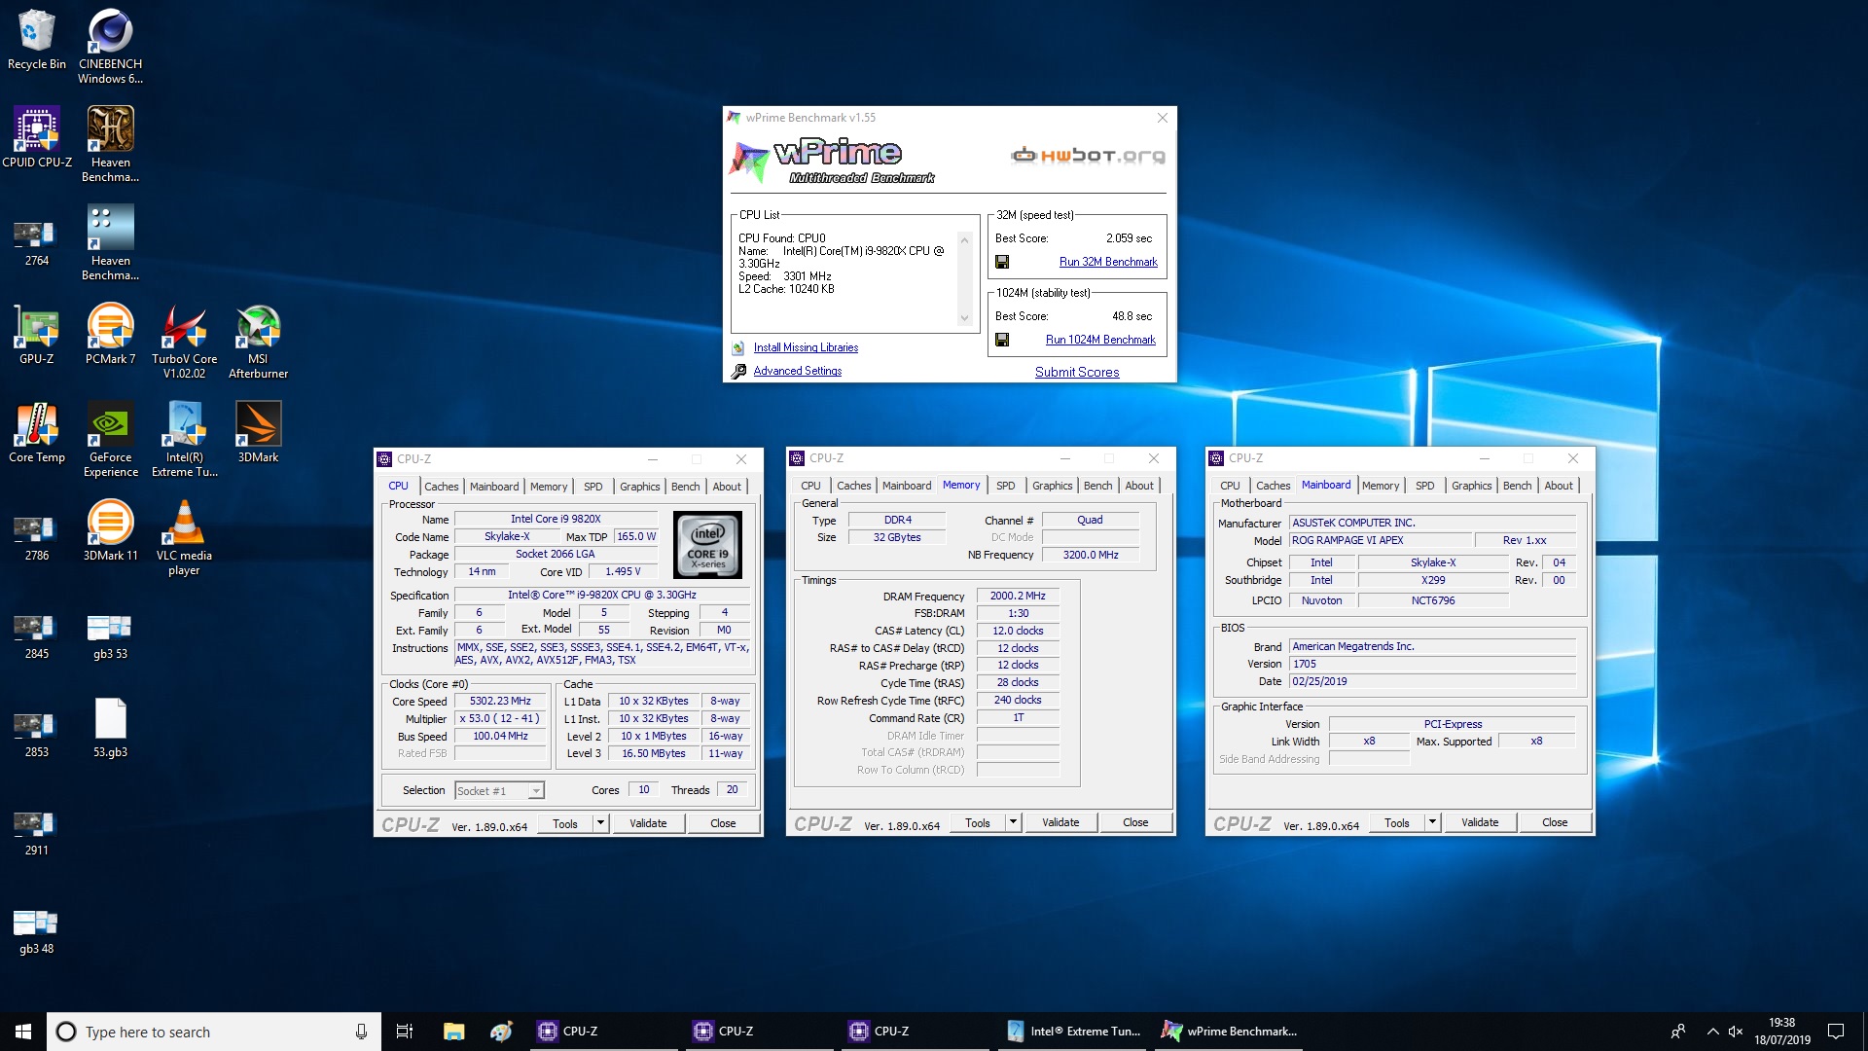The height and width of the screenshot is (1051, 1868).
Task: Click the muted volume icon in the tray
Action: pyautogui.click(x=1735, y=1032)
